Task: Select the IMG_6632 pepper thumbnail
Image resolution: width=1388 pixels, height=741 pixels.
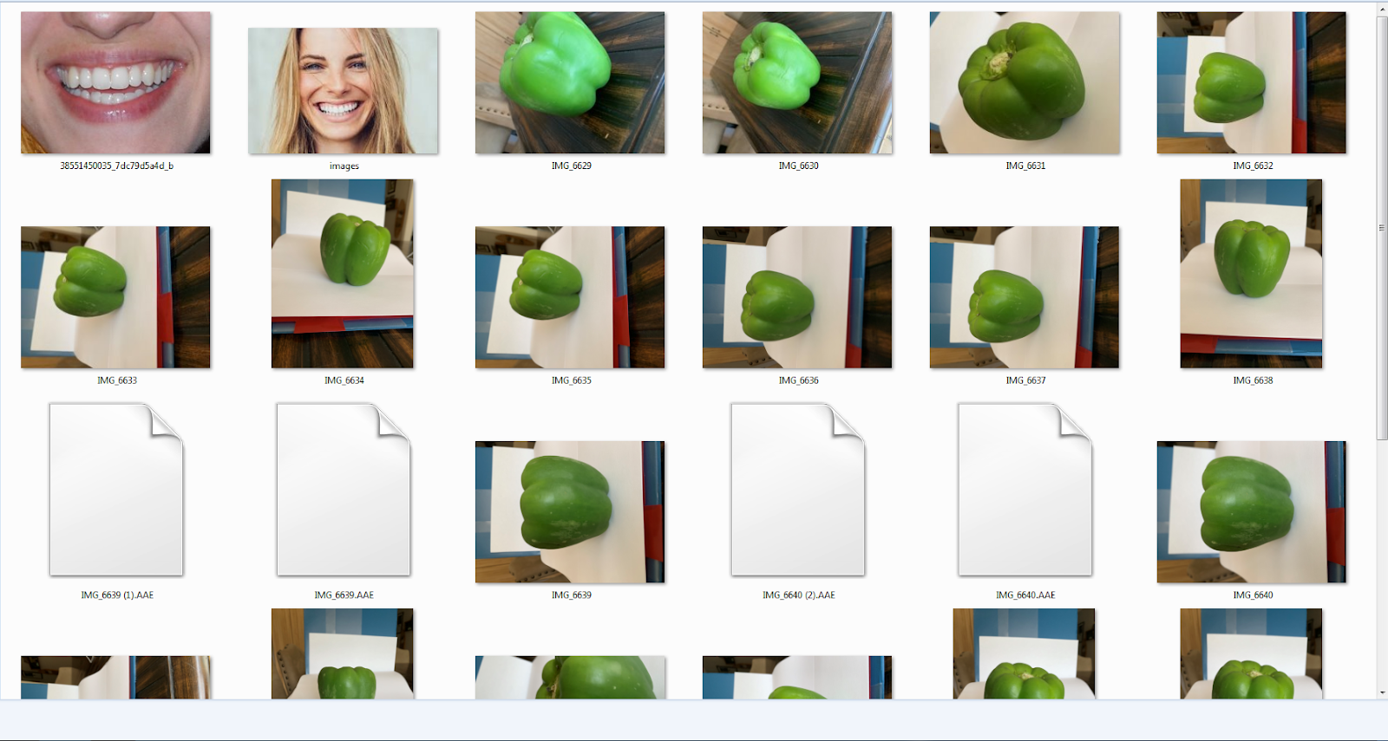Action: point(1252,82)
